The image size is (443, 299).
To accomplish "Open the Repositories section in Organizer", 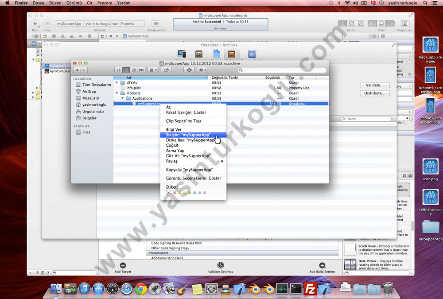I will (198, 54).
